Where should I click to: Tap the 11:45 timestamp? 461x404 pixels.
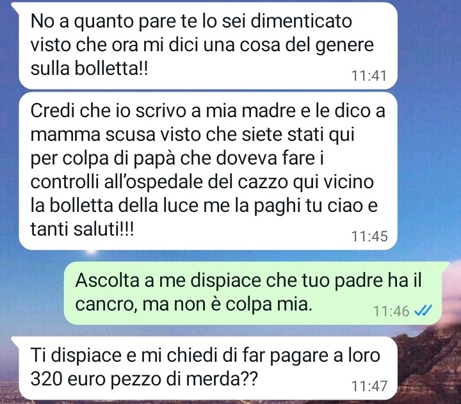(369, 236)
